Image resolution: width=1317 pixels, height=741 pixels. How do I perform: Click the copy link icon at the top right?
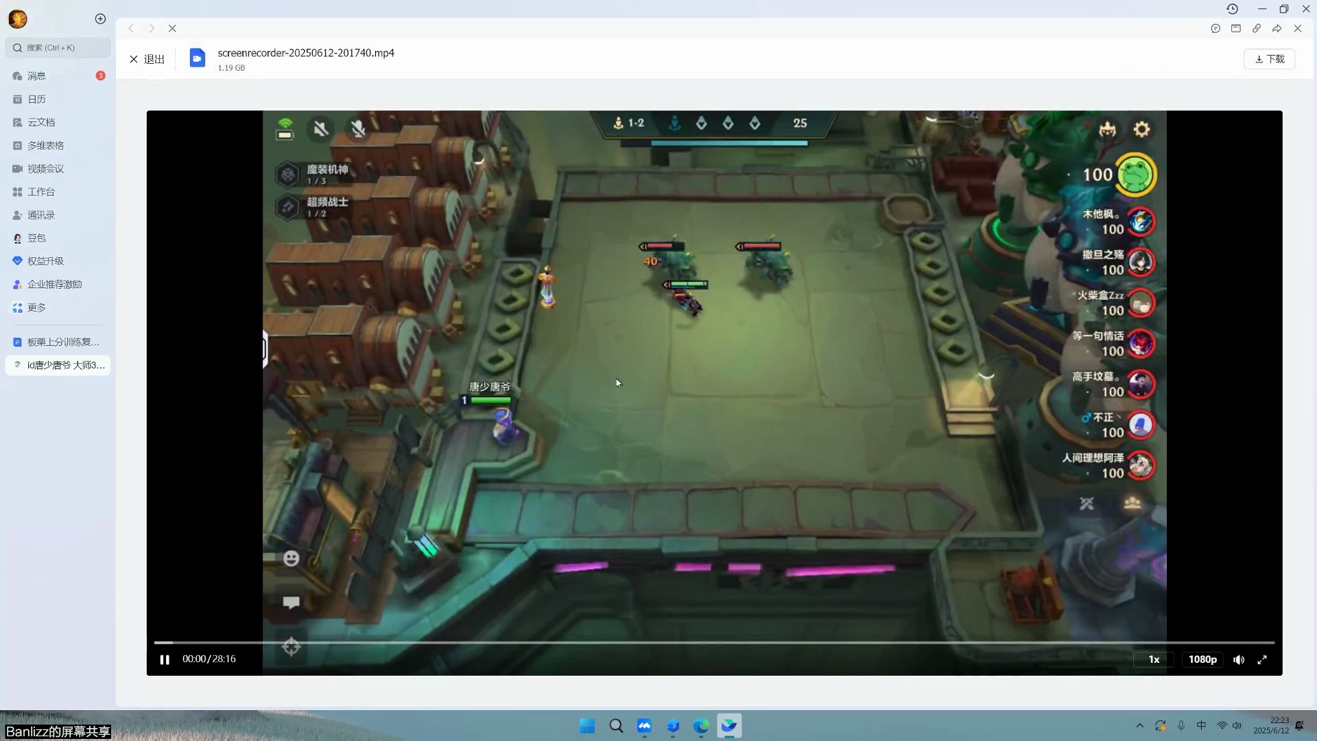(1256, 28)
